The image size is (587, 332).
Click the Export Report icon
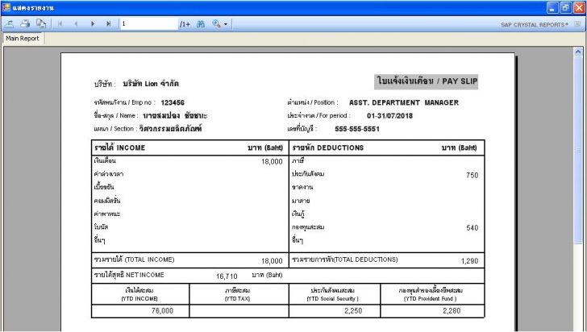tap(10, 24)
